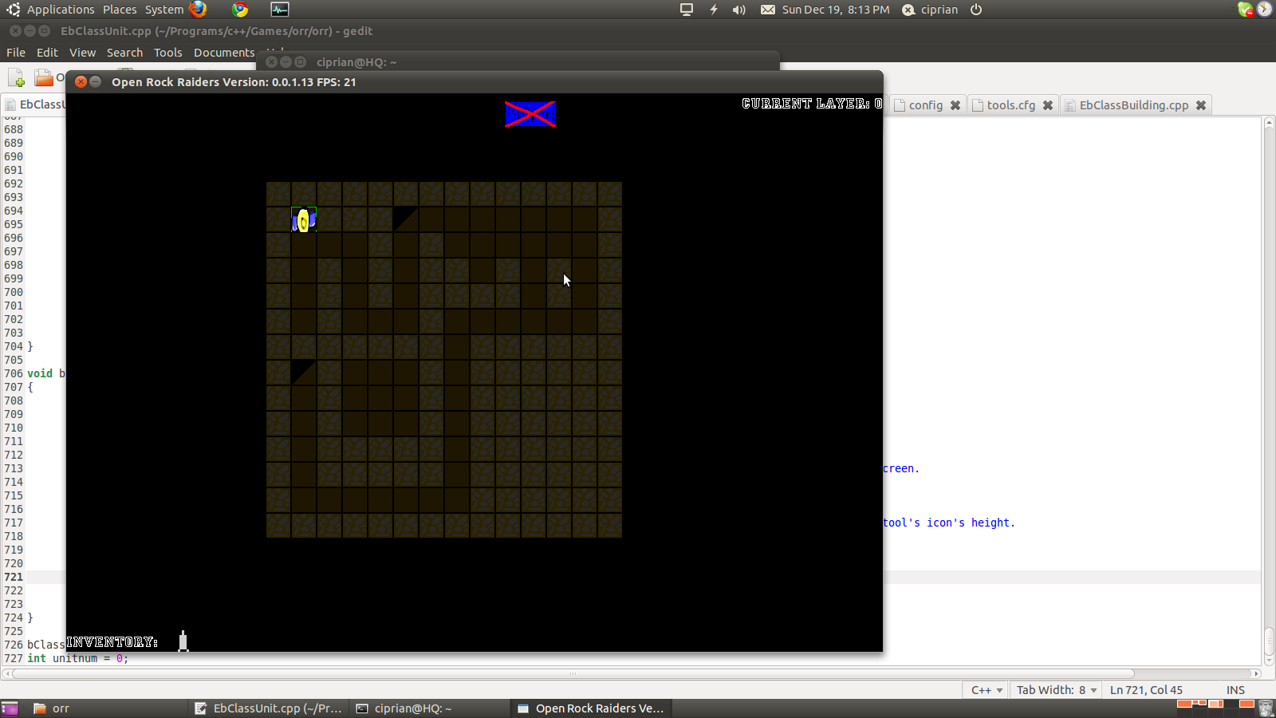This screenshot has width=1276, height=718.
Task: Switch to EbClassUnit.cpp taskbar button
Action: coord(270,708)
